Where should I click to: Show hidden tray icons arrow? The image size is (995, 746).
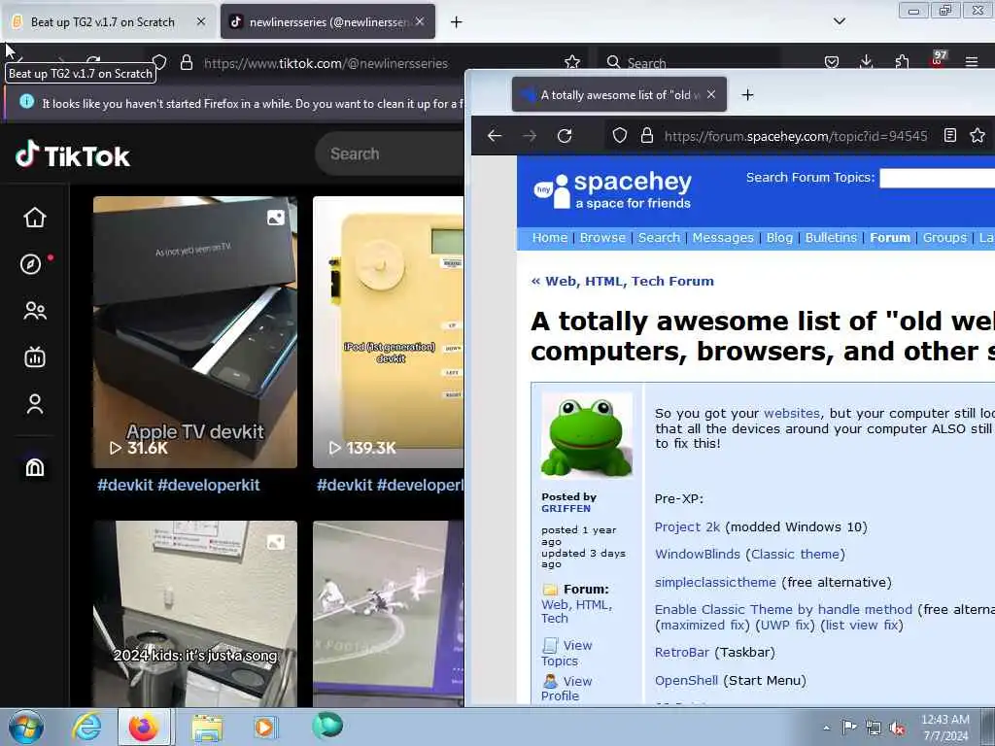(826, 728)
